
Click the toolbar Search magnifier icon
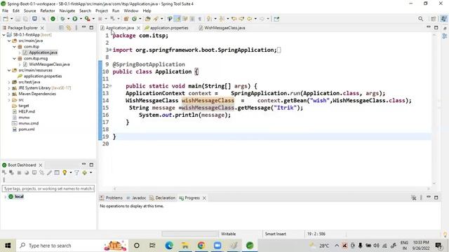421,19
